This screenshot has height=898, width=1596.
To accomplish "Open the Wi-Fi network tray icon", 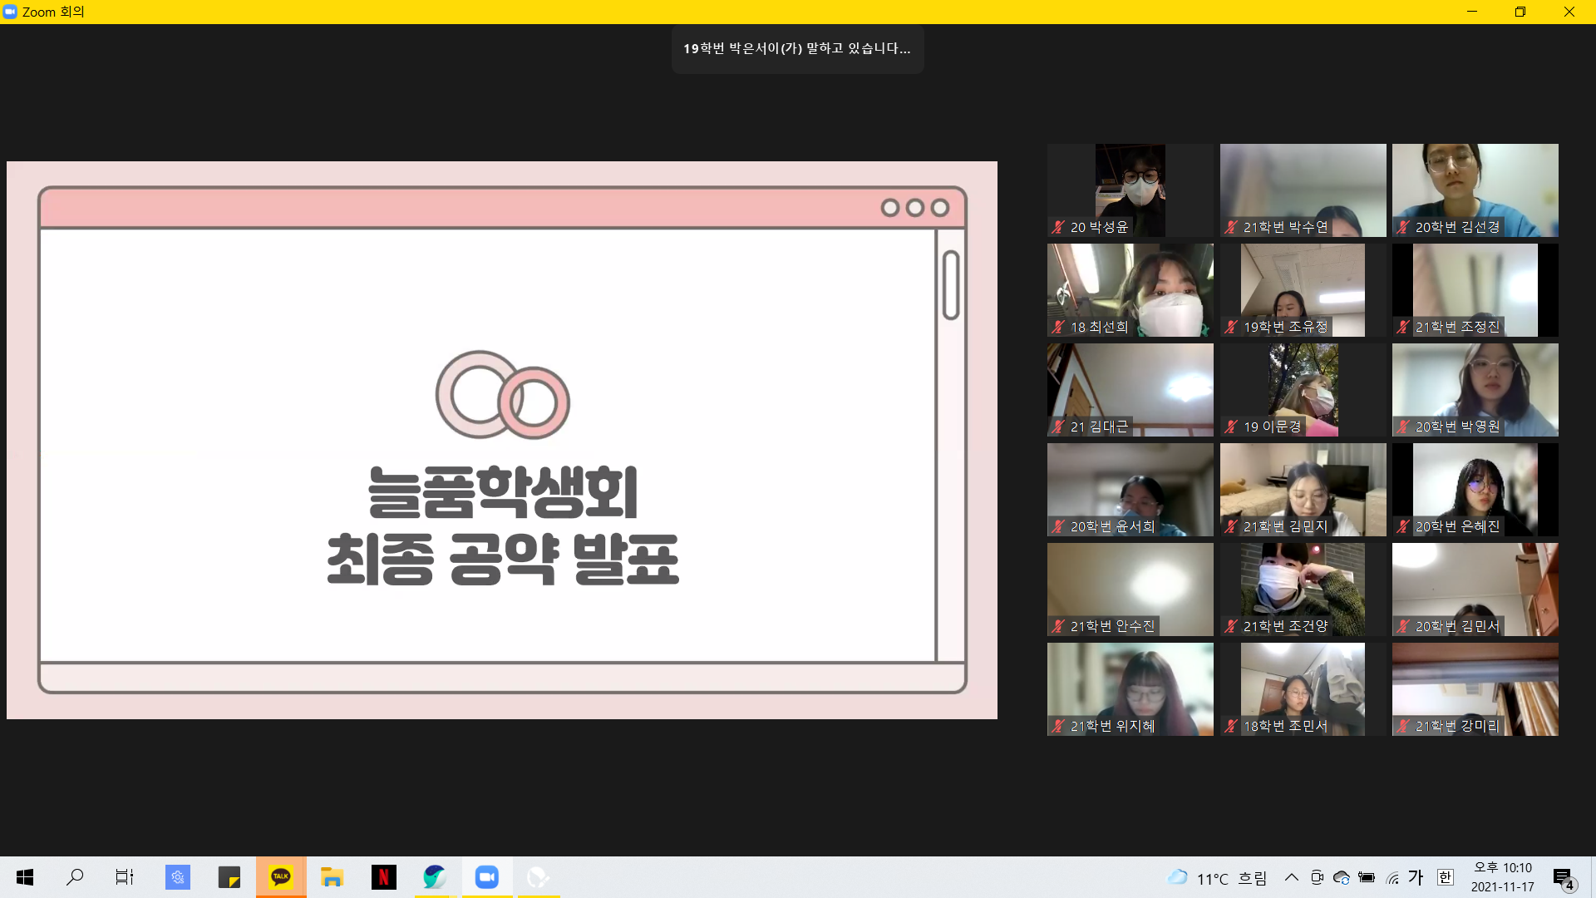I will pyautogui.click(x=1392, y=878).
